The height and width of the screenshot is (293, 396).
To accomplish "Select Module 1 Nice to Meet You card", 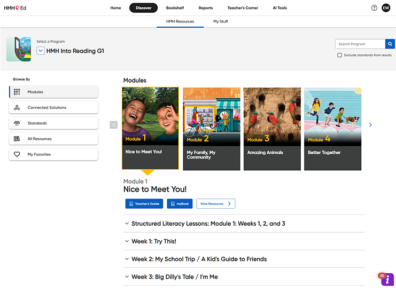I will 150,128.
